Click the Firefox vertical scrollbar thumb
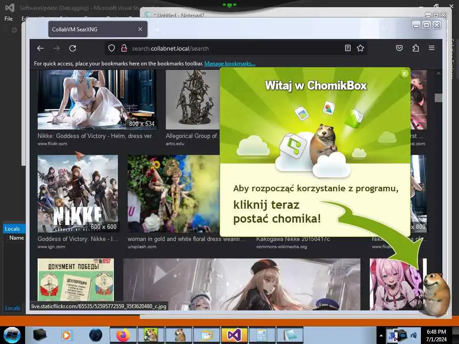 [x=438, y=98]
